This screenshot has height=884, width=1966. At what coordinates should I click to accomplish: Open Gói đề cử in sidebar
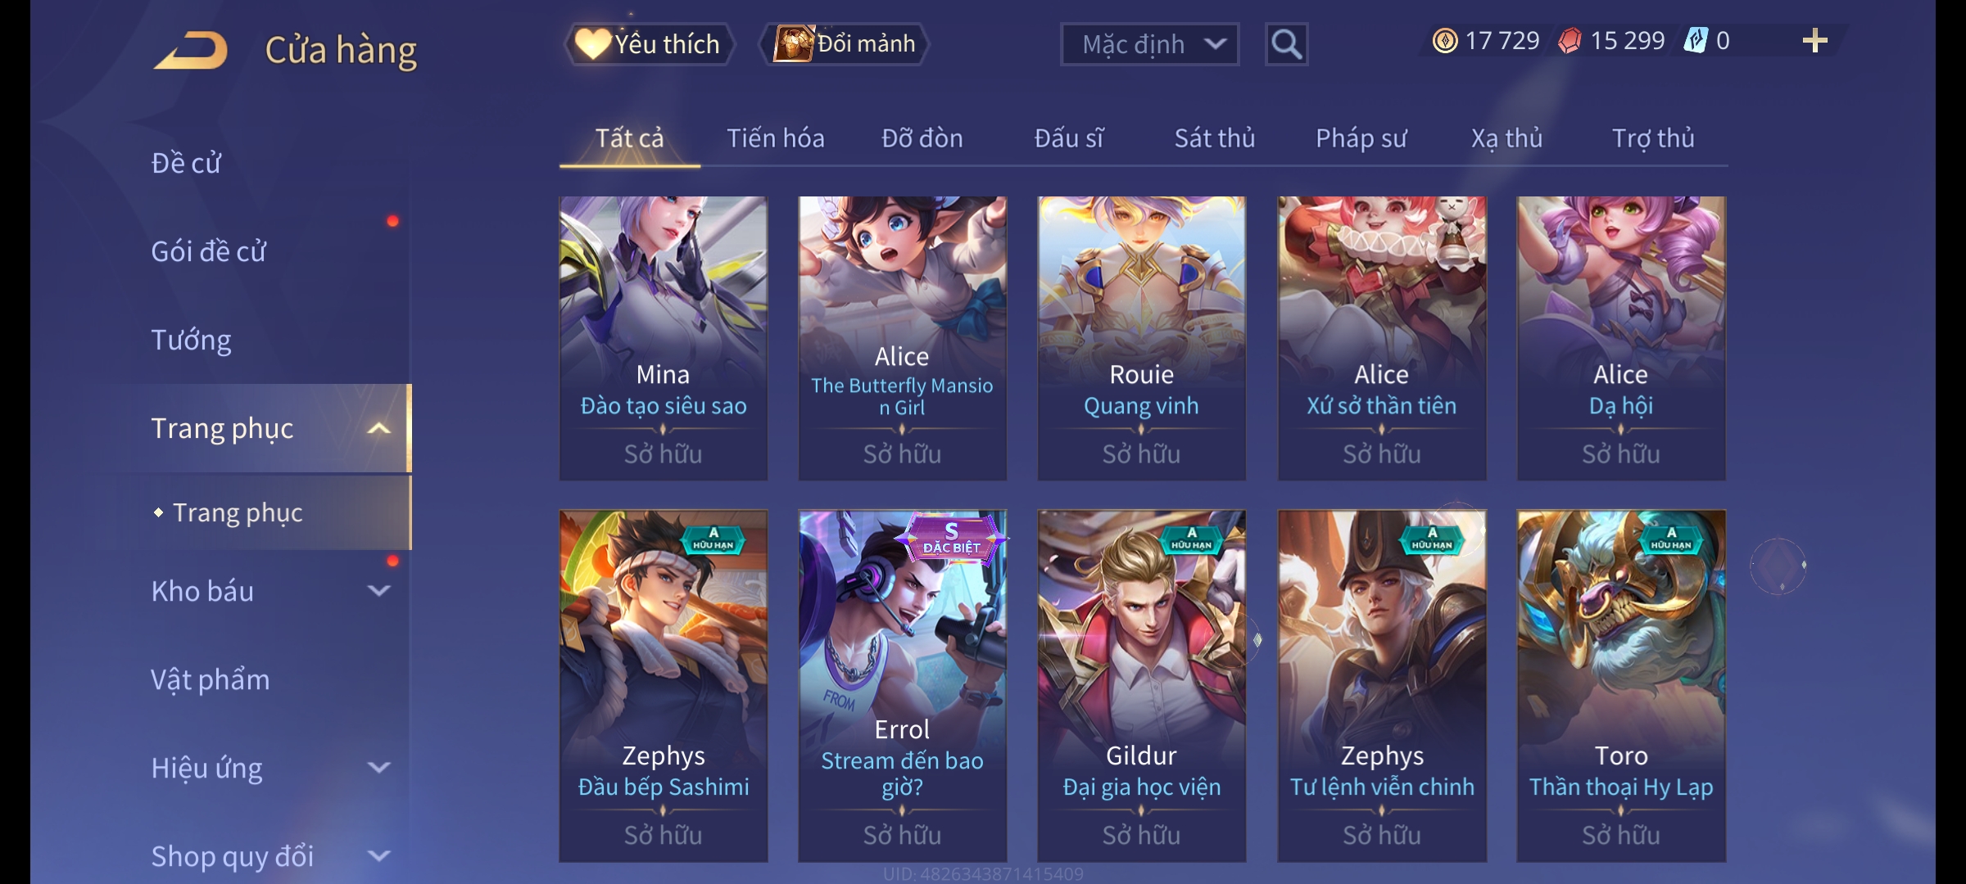[x=209, y=251]
